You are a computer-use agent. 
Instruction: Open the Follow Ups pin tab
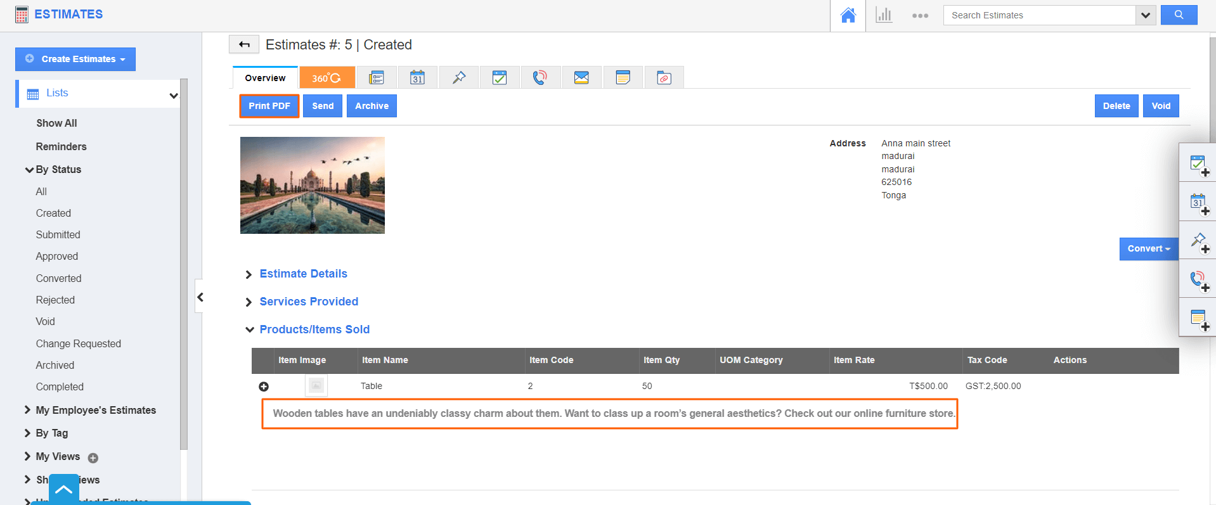click(x=459, y=77)
